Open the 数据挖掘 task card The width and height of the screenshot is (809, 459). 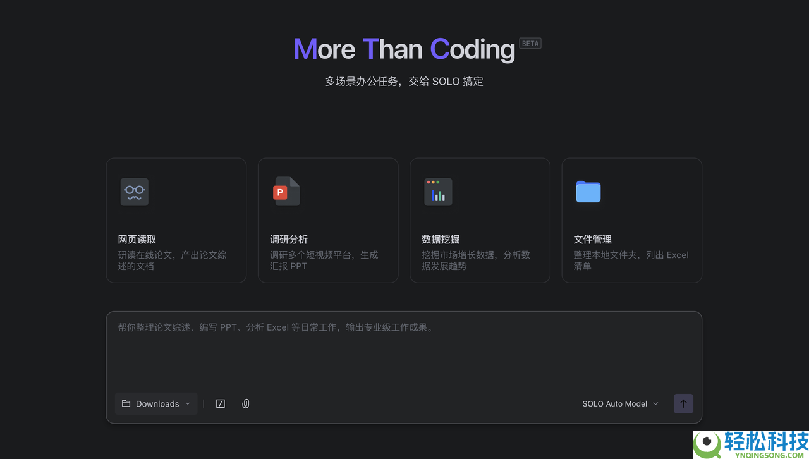pyautogui.click(x=480, y=220)
